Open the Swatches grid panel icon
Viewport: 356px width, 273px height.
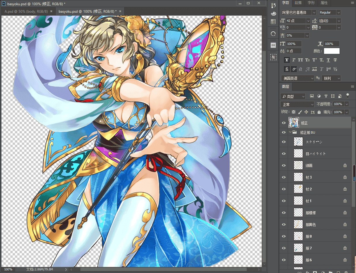[273, 22]
